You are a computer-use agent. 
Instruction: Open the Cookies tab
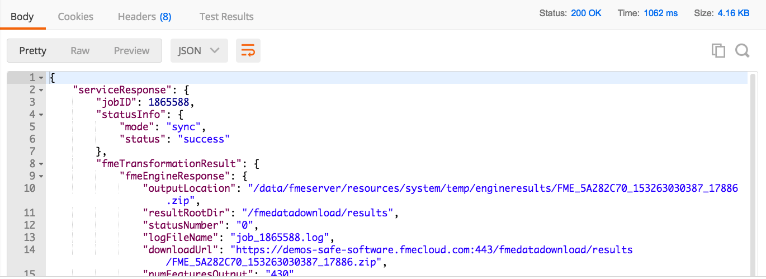click(75, 17)
